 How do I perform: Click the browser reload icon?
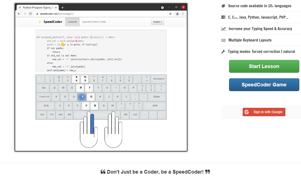[x=30, y=14]
